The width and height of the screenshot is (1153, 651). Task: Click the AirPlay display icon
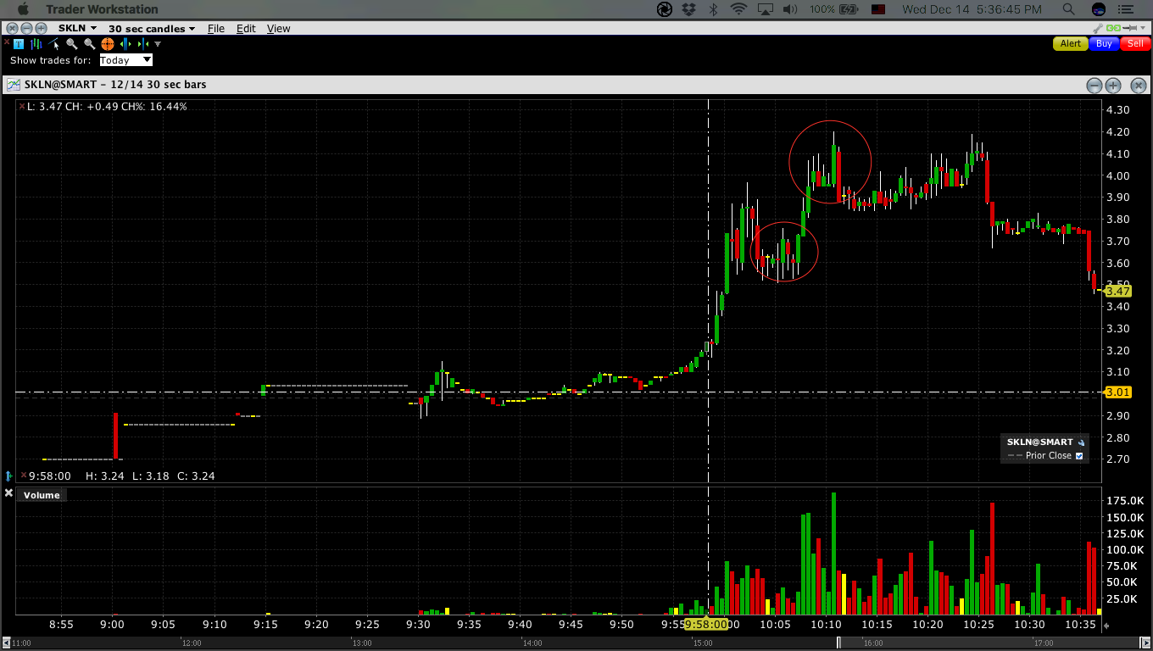click(x=765, y=9)
